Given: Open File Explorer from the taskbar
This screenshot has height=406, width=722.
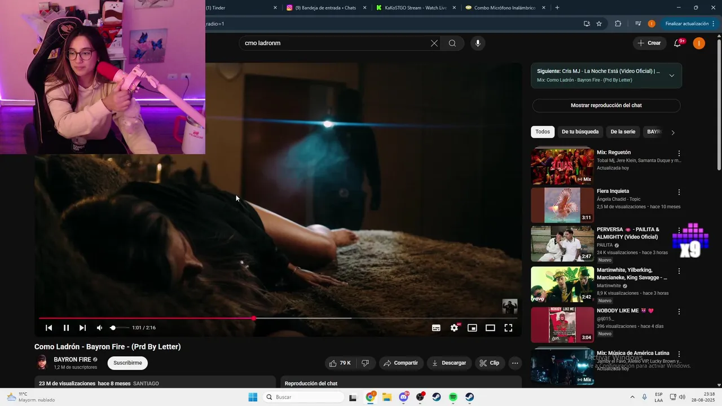Looking at the screenshot, I should point(387,397).
